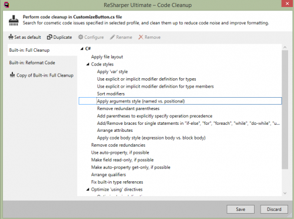Click the Set as default broom icon
Image resolution: width=294 pixels, height=219 pixels.
click(11, 36)
